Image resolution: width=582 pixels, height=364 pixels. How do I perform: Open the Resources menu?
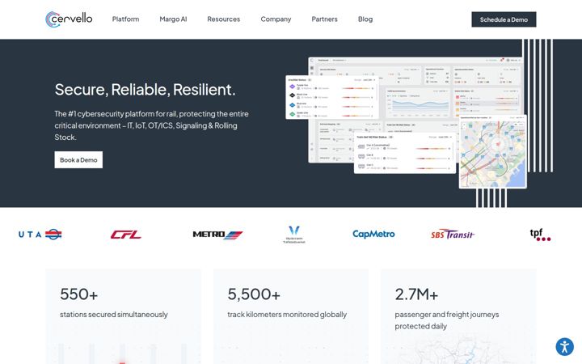223,19
